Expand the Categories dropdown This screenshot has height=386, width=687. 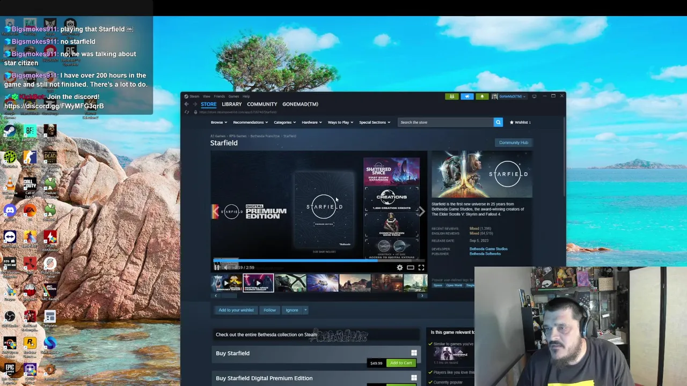pos(284,122)
